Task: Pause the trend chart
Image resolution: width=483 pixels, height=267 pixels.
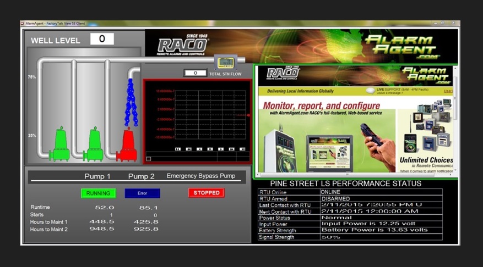Action: pyautogui.click(x=210, y=149)
